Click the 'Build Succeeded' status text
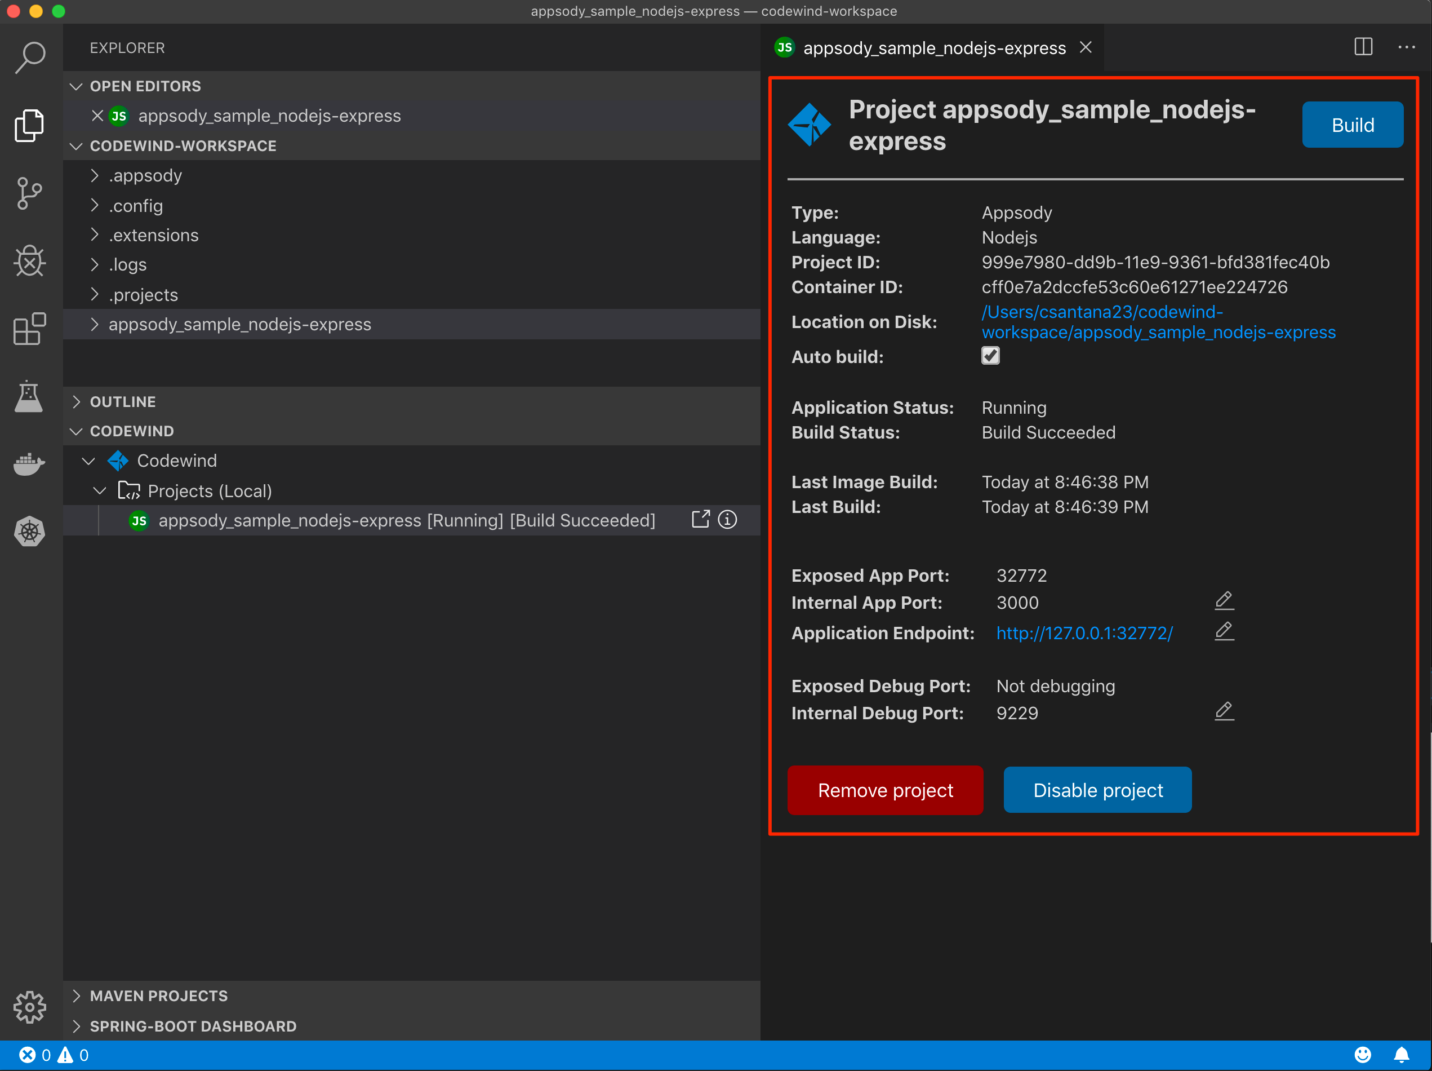The width and height of the screenshot is (1432, 1071). (1048, 432)
